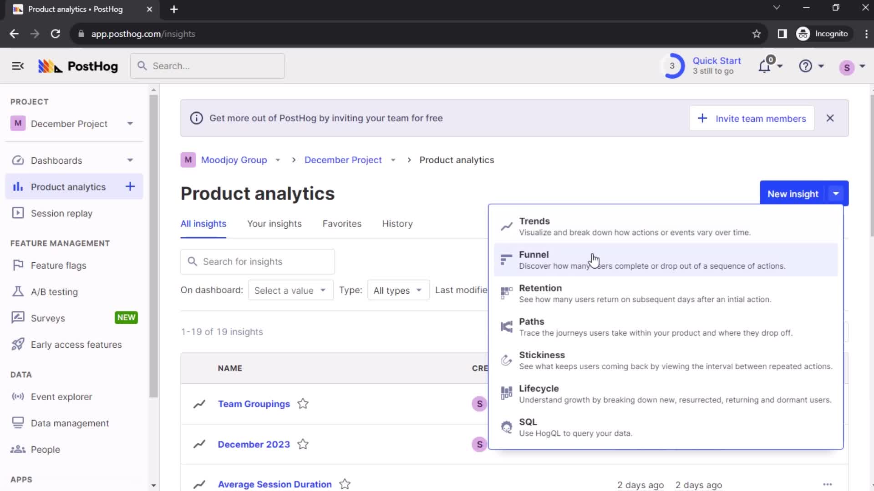Click the SQL hedgehog icon in the dropdown
Viewport: 874px width, 491px height.
(x=507, y=427)
